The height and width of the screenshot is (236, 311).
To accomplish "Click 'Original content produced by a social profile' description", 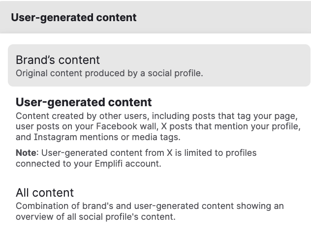I will click(109, 73).
